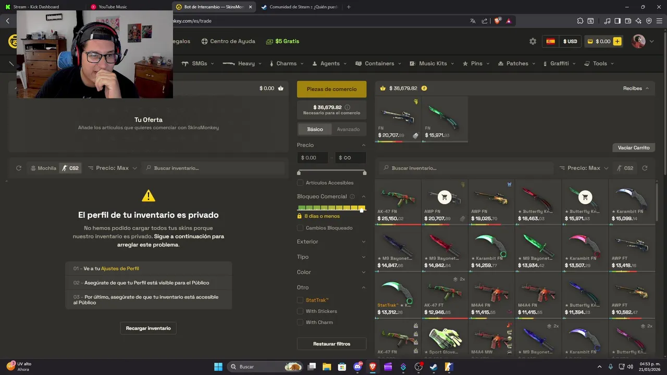Open the Music Kits category menu

[x=433, y=64]
